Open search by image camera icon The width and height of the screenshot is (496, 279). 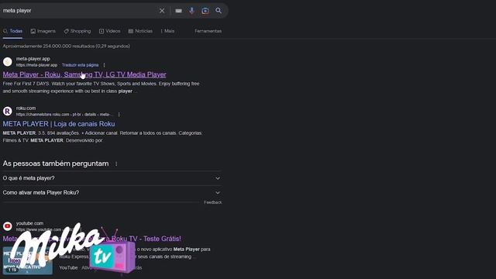205,11
